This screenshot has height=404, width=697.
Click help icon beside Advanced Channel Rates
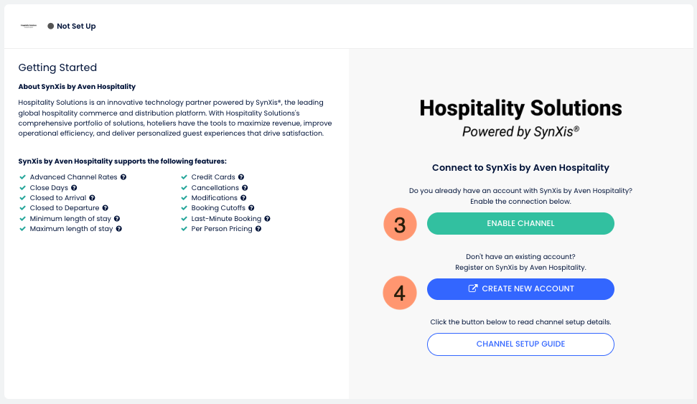(123, 177)
